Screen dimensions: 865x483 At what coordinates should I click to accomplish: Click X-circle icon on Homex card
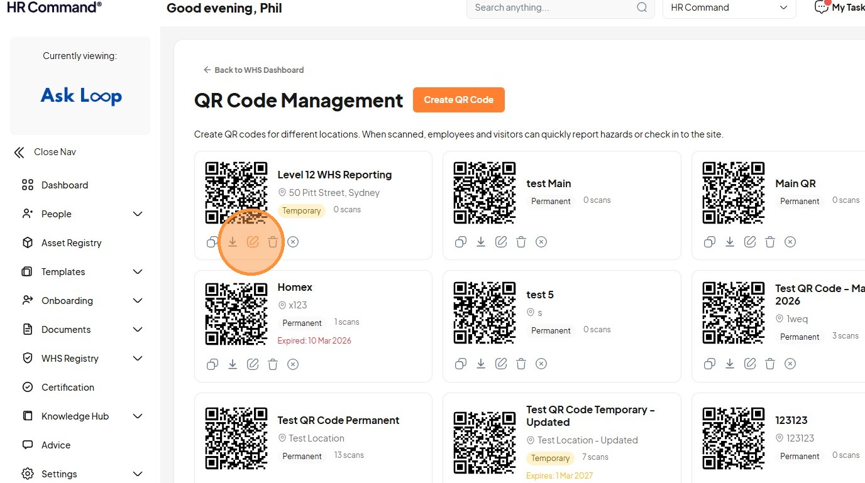click(x=293, y=364)
